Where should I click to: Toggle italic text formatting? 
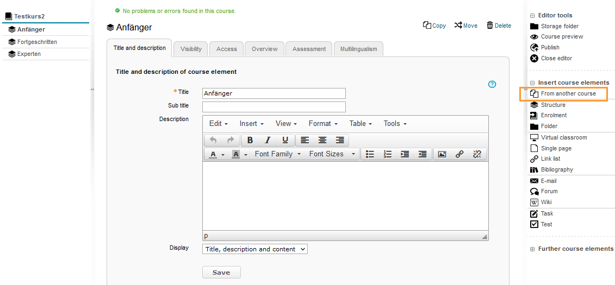[268, 140]
